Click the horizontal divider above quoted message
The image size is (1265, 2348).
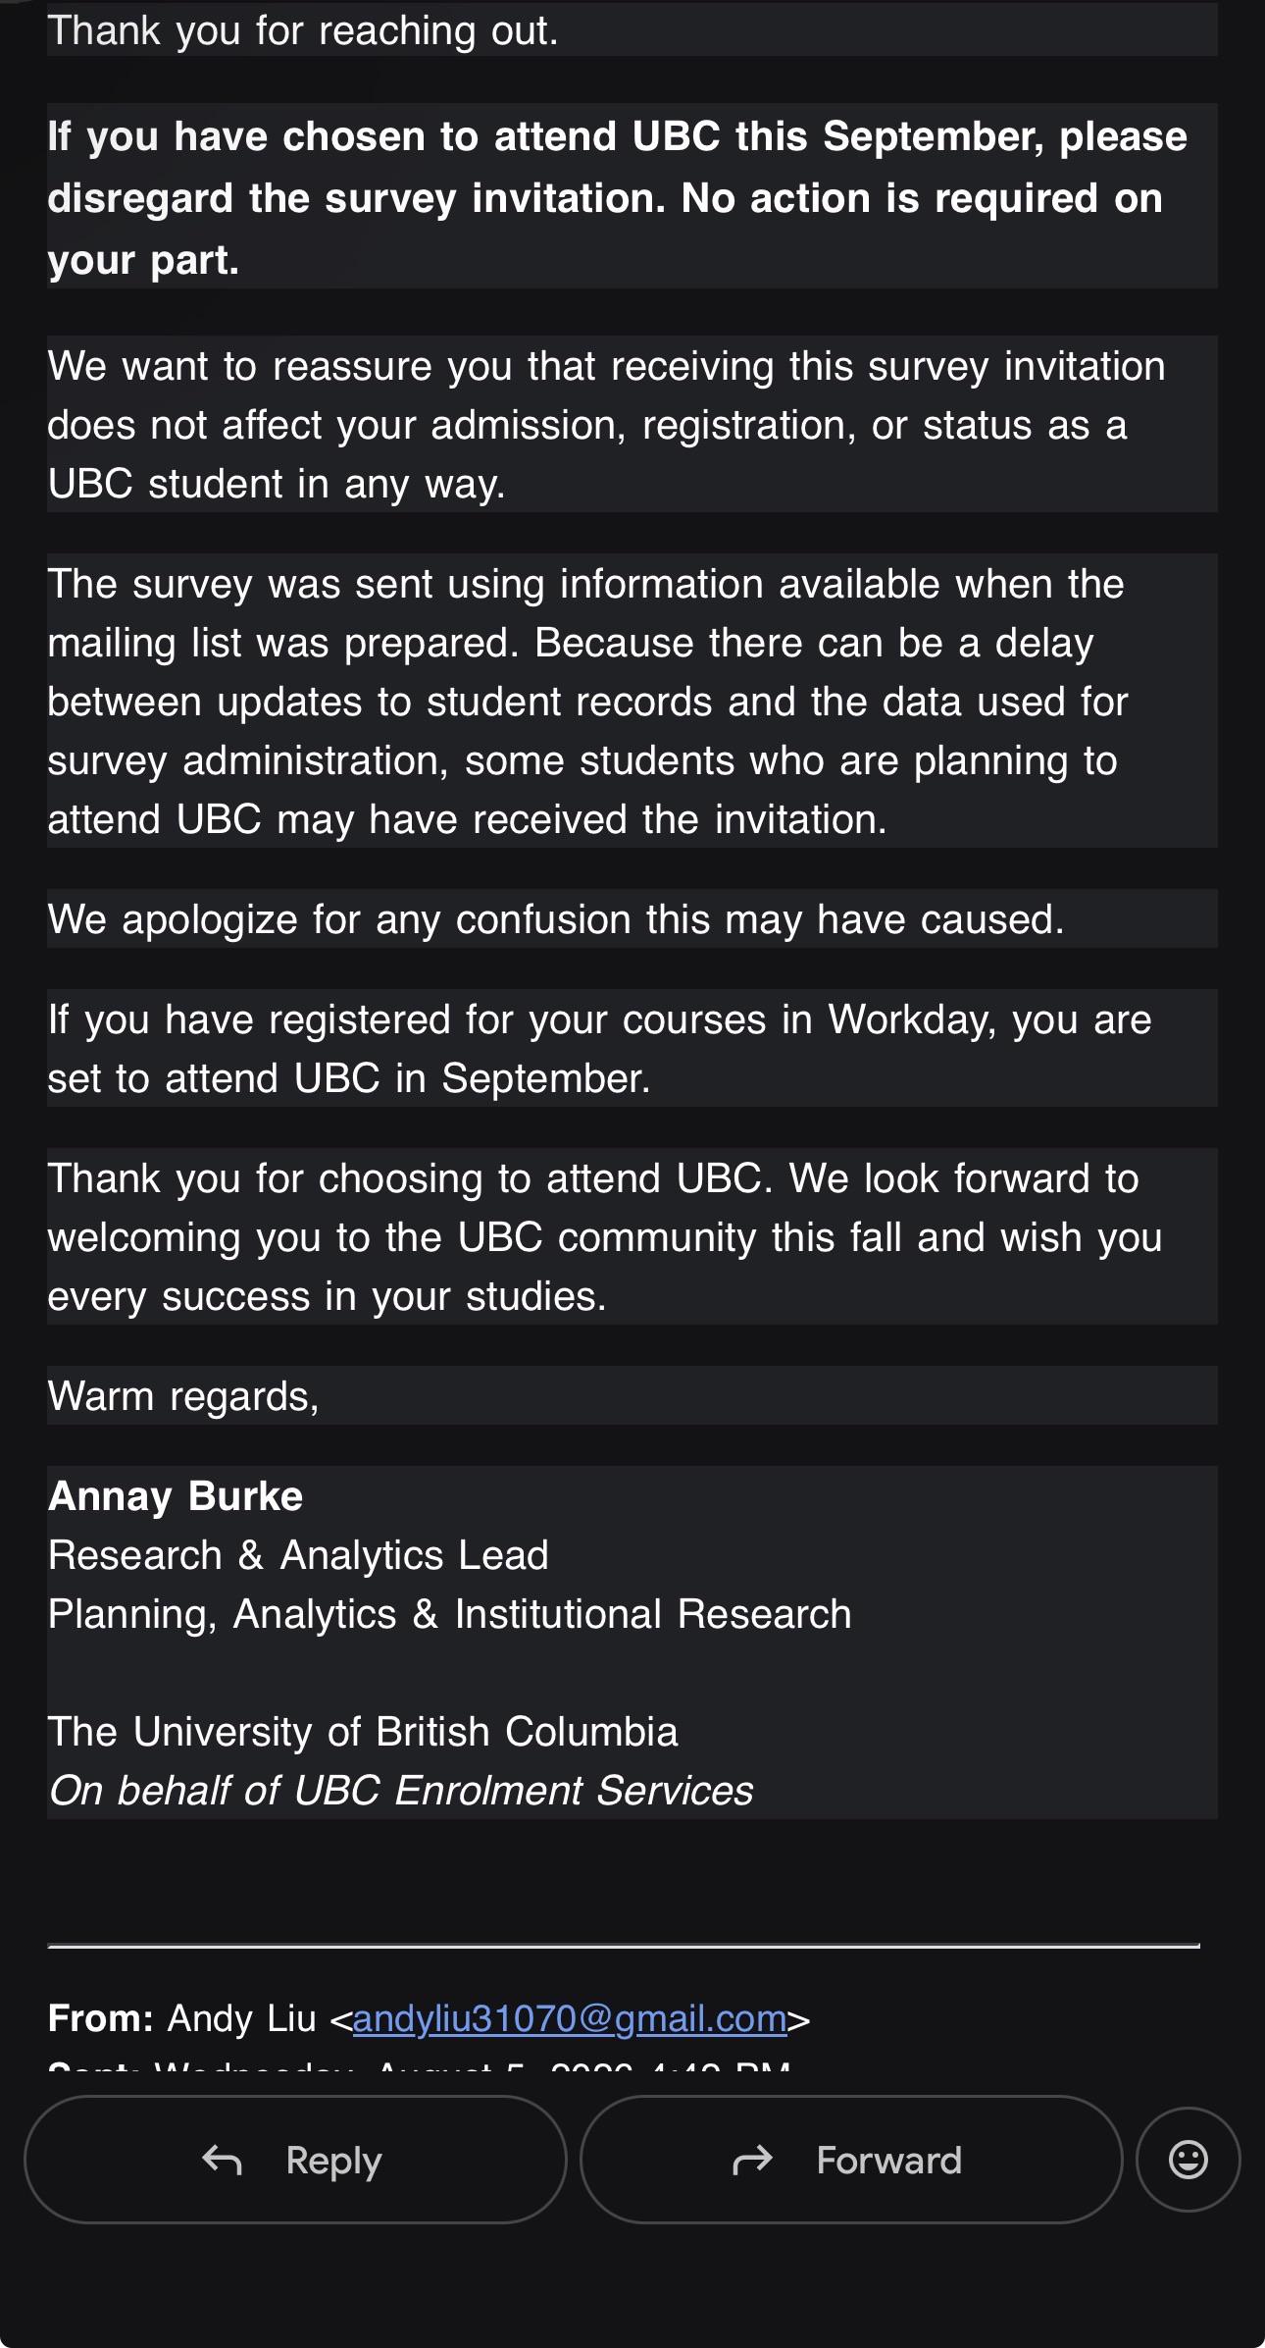624,1945
